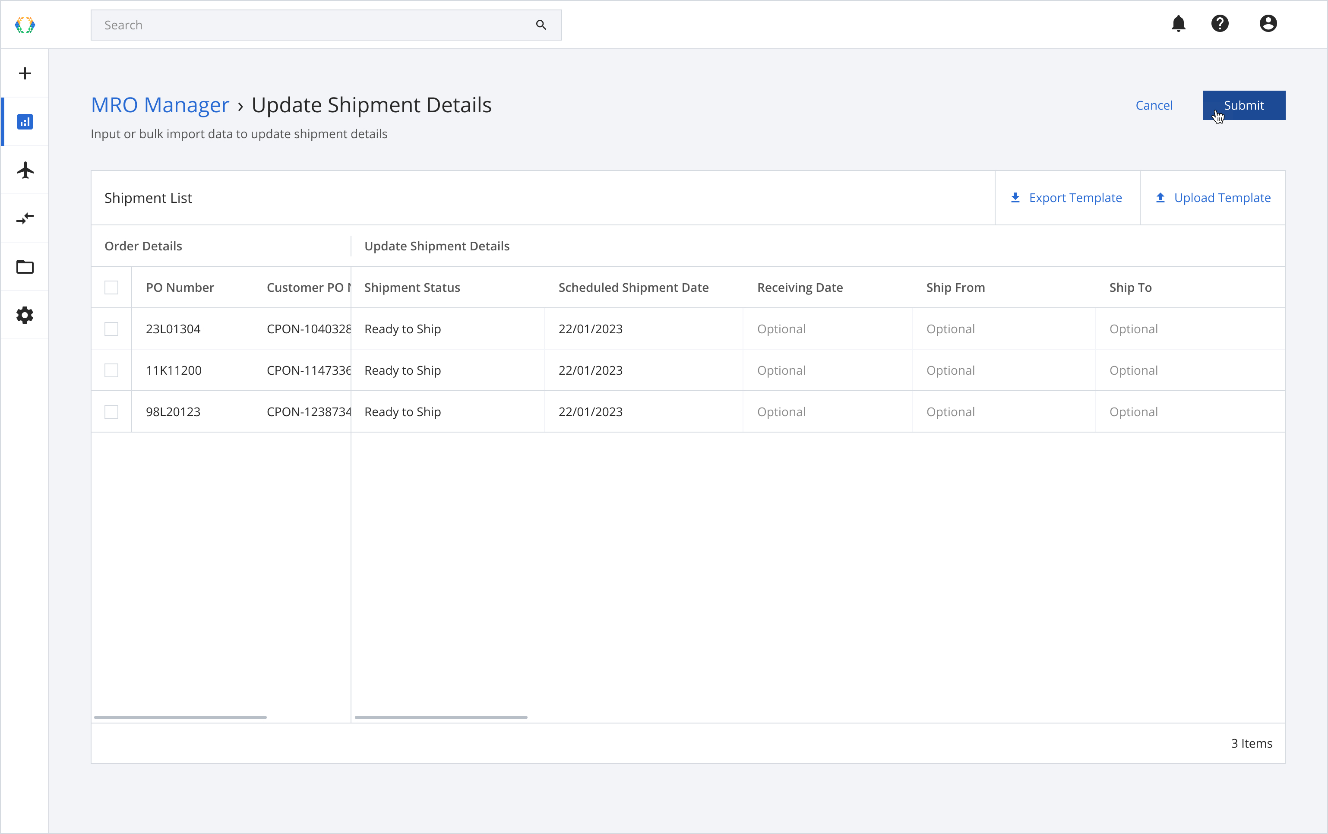Screen dimensions: 1328x834
Task: Click Scheduled Shipment Date for 23L01304
Action: pos(644,329)
